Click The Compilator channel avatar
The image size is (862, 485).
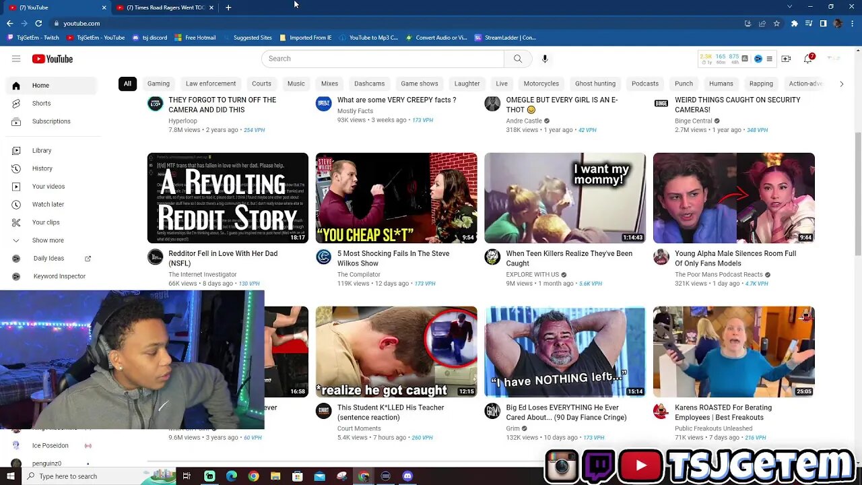point(324,257)
